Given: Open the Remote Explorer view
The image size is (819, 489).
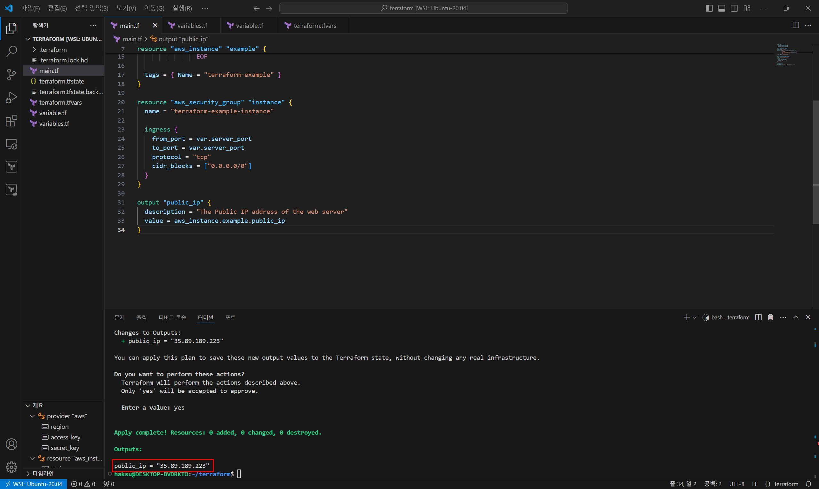Looking at the screenshot, I should coord(12,144).
